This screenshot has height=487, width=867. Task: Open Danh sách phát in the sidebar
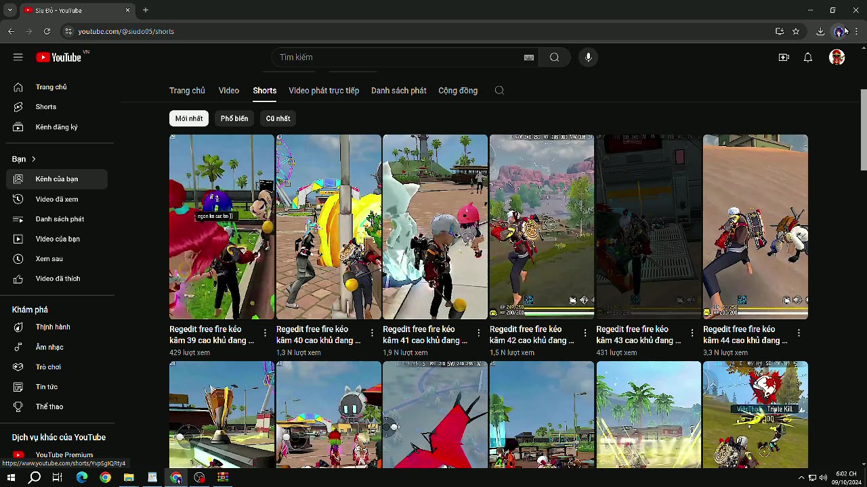57,219
